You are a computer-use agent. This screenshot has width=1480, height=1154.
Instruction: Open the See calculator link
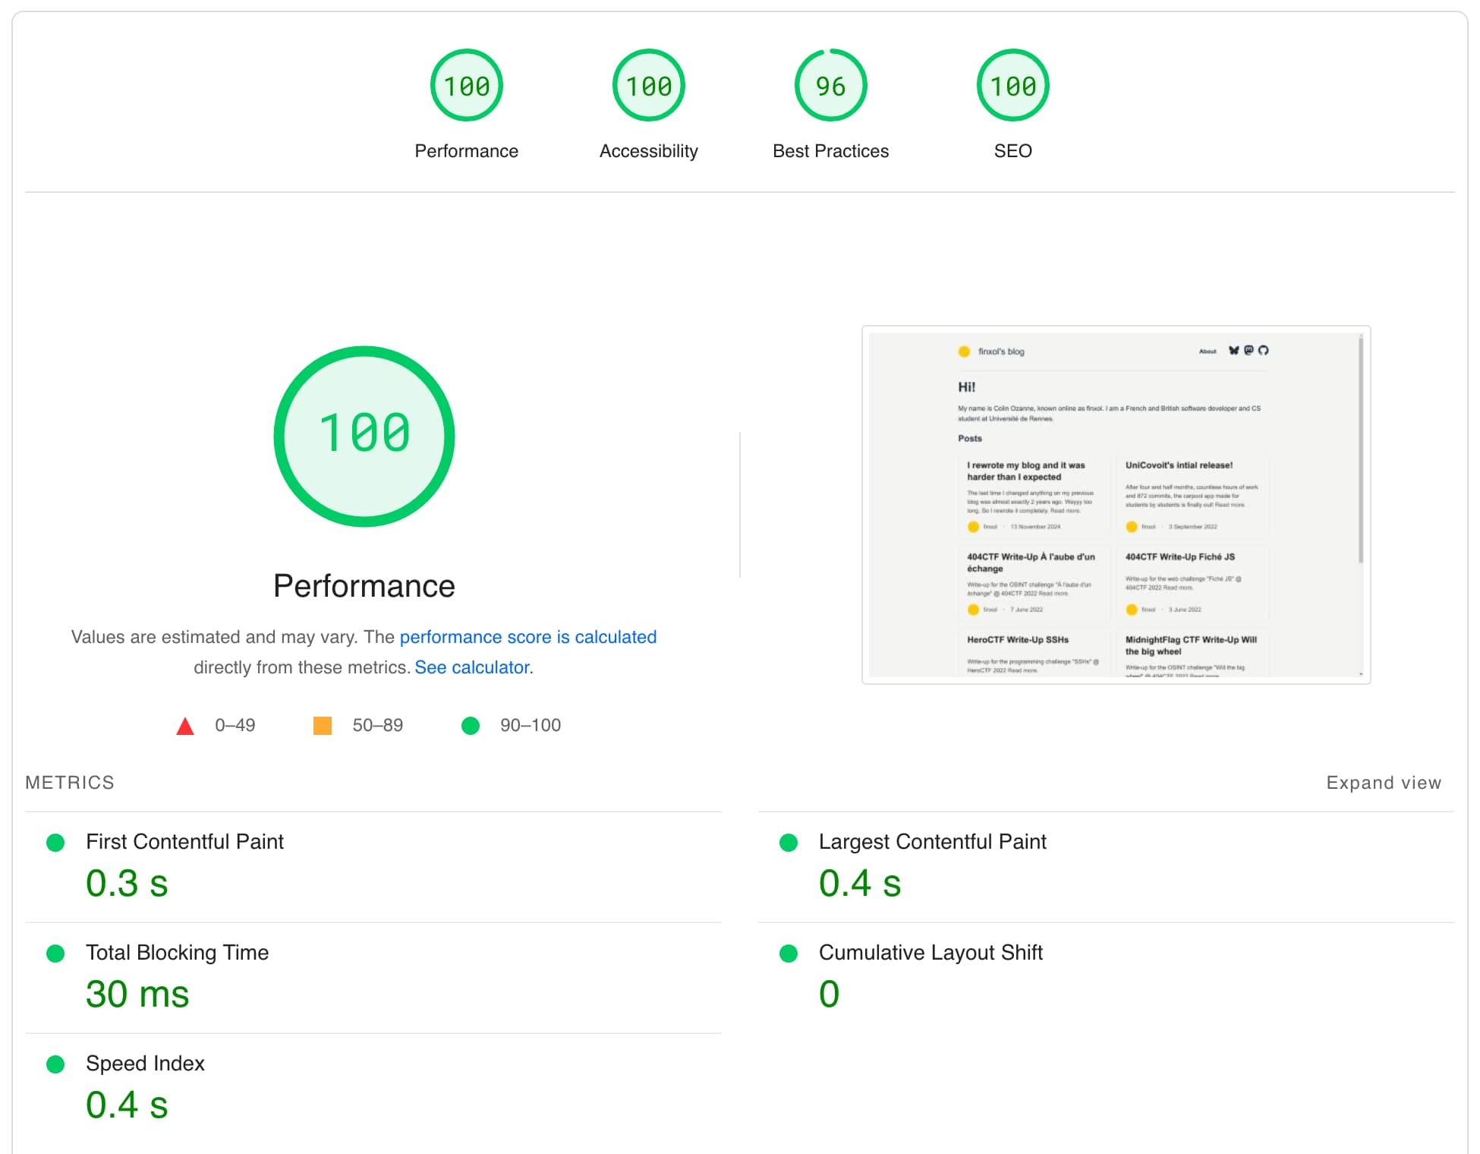pyautogui.click(x=473, y=667)
